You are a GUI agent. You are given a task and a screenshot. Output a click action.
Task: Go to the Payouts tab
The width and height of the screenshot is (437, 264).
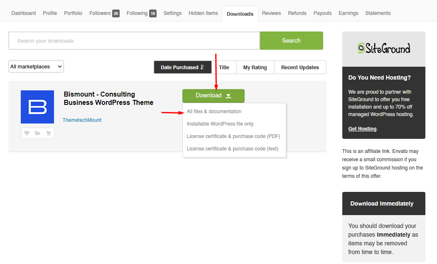click(322, 13)
